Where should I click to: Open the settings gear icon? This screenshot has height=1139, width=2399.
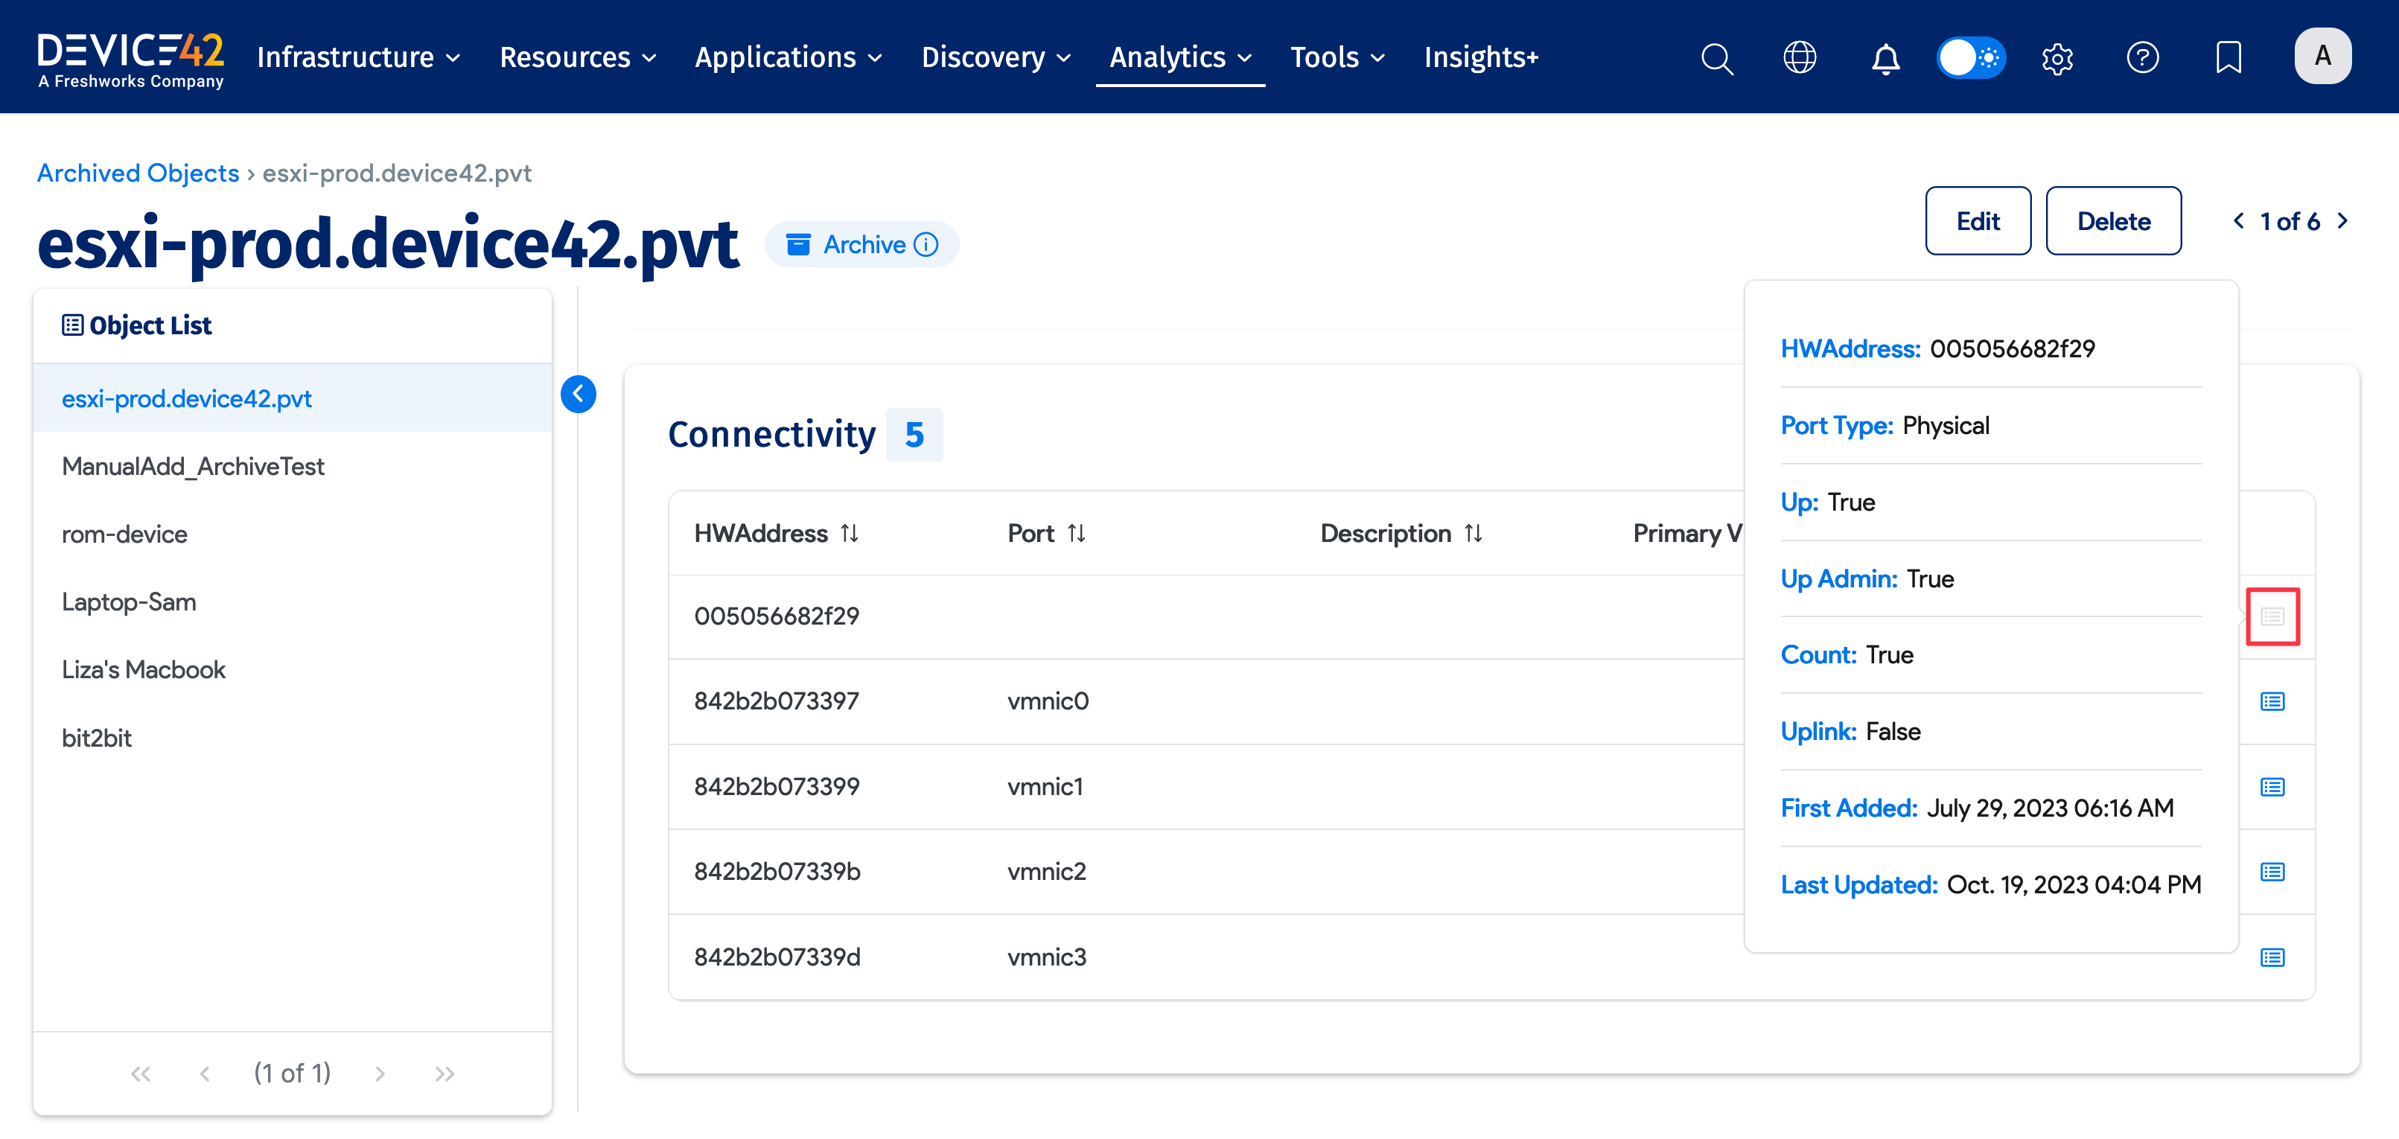click(2056, 58)
